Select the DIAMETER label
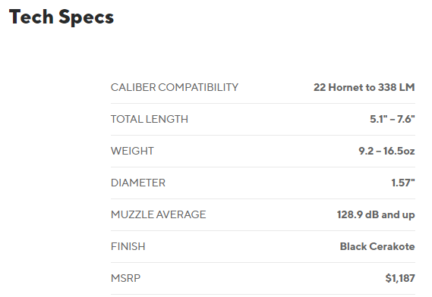Viewport: 432px width, 297px height. [x=138, y=183]
